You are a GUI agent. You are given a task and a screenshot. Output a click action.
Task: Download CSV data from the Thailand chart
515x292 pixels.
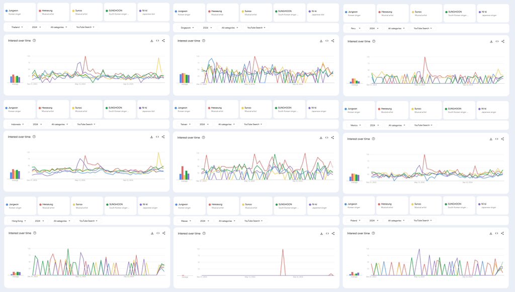[151, 40]
